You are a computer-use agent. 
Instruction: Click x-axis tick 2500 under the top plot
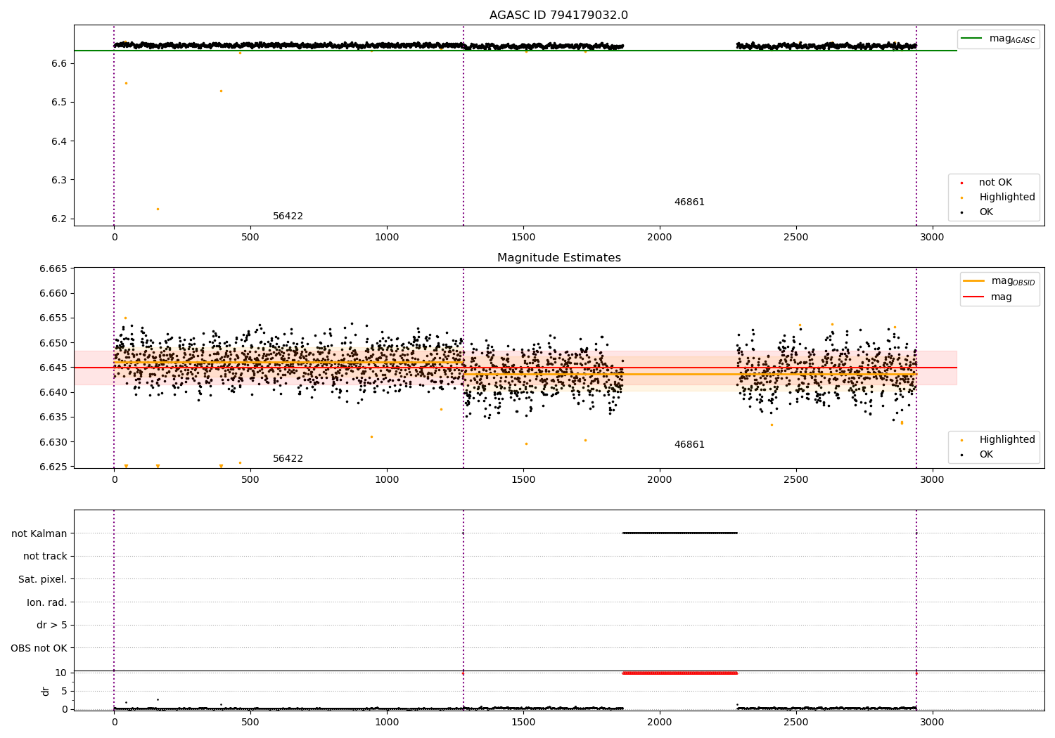click(x=796, y=238)
